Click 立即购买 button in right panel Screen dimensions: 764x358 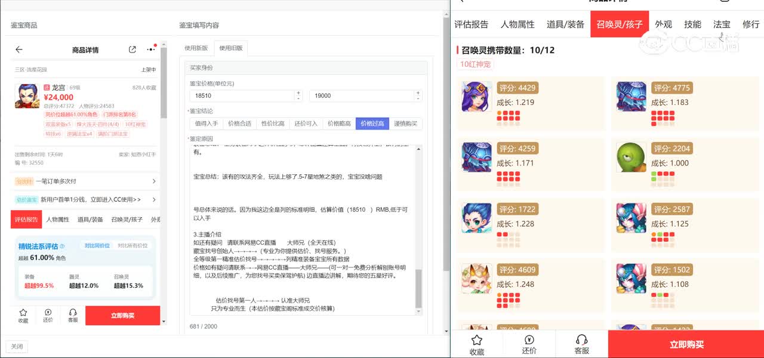click(686, 344)
